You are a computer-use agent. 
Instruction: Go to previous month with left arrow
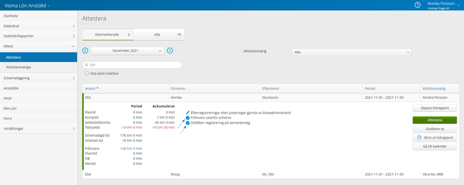pos(85,50)
